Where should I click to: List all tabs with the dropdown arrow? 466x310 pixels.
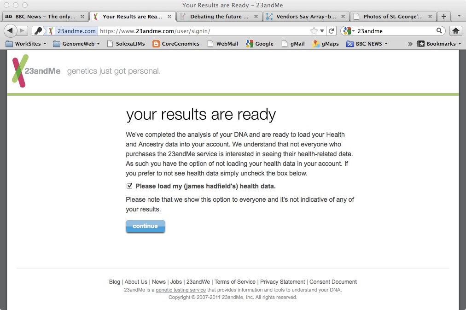[x=459, y=16]
